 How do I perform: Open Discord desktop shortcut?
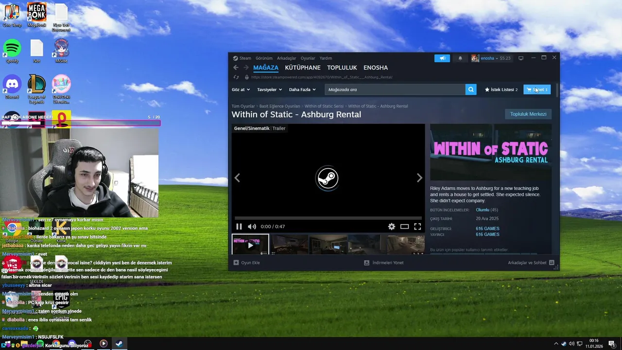pyautogui.click(x=12, y=87)
